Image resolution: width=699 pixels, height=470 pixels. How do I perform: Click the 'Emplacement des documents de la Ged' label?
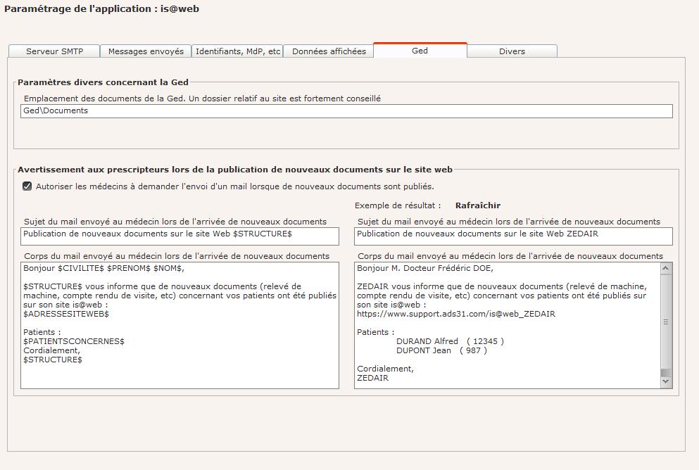point(202,99)
